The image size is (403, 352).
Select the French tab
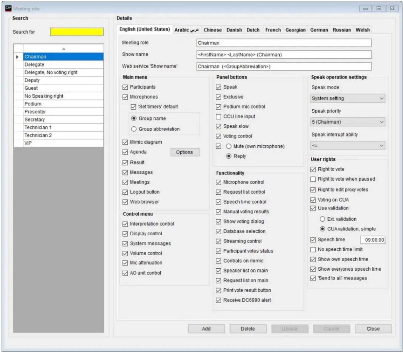[273, 30]
